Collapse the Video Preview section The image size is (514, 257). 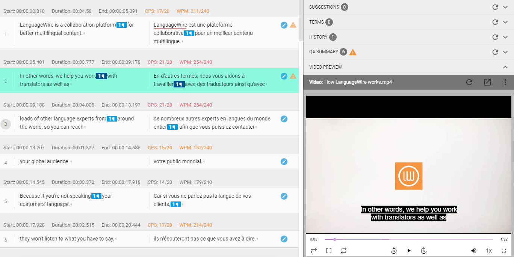pyautogui.click(x=505, y=67)
